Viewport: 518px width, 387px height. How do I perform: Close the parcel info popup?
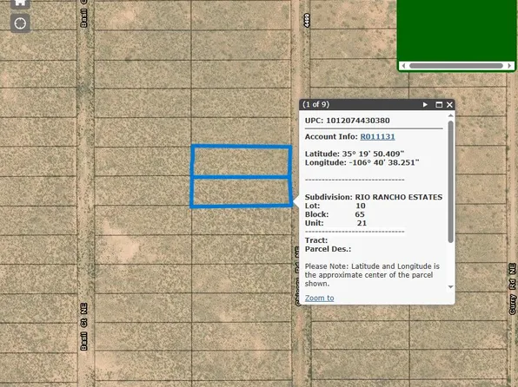449,105
